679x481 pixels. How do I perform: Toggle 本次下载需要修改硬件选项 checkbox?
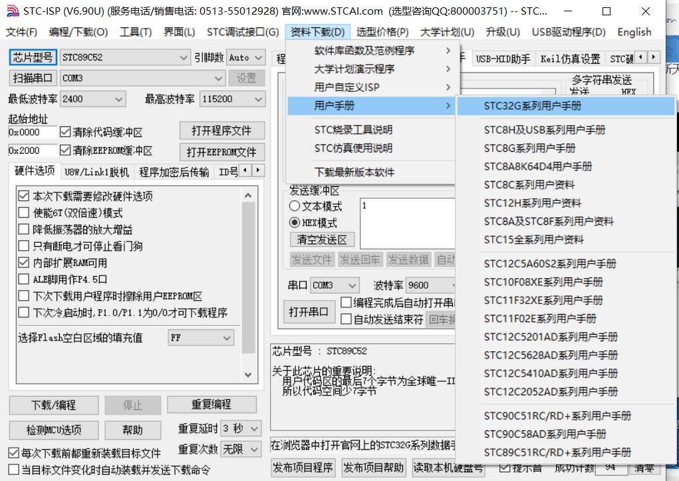(x=23, y=196)
